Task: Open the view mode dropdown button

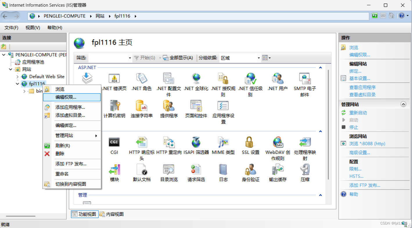Action: tap(266, 58)
